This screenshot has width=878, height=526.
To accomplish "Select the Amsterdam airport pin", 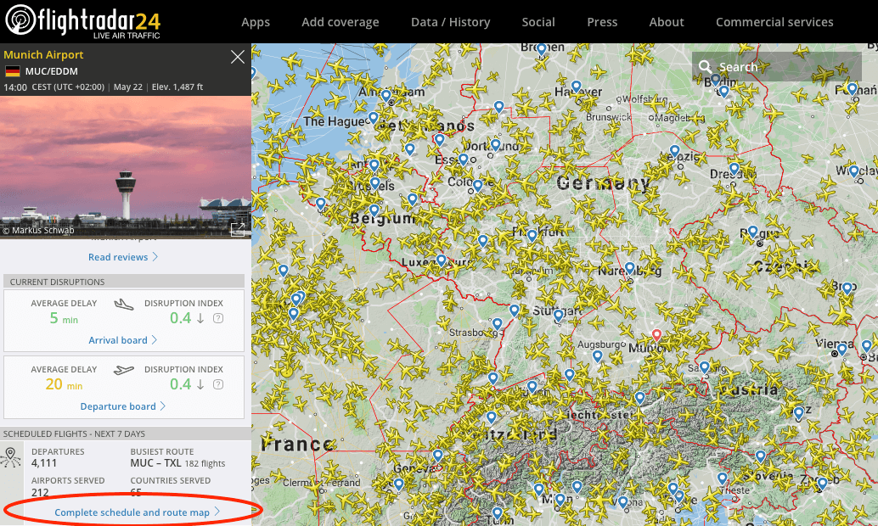I will pos(386,96).
